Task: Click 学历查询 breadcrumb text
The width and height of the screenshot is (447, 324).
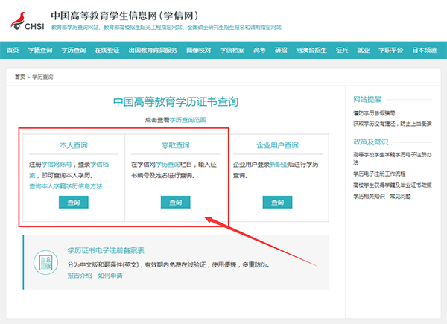Action: 42,77
